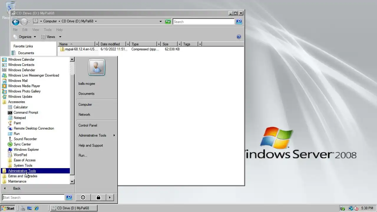Image resolution: width=377 pixels, height=212 pixels.
Task: Open Control Panel from Start menu
Action: (x=88, y=125)
